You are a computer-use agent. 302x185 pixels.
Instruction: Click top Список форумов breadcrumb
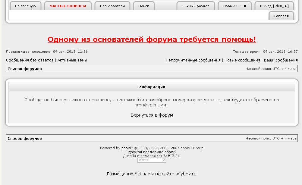coord(25,69)
